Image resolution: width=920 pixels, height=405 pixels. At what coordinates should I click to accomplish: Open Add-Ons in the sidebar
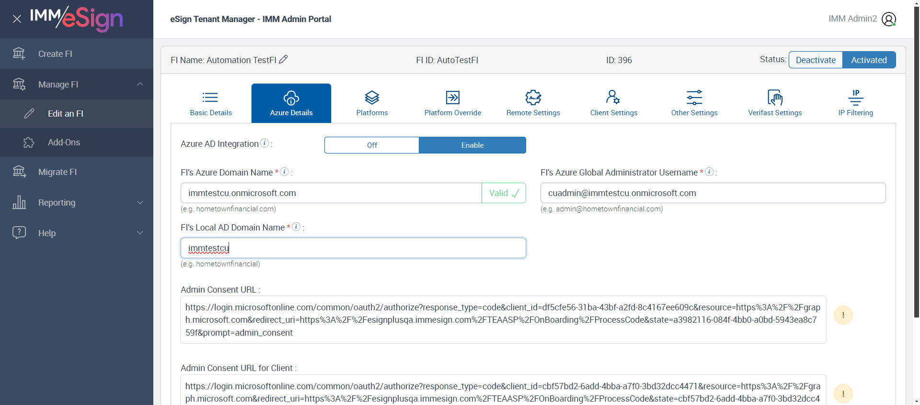[77, 142]
